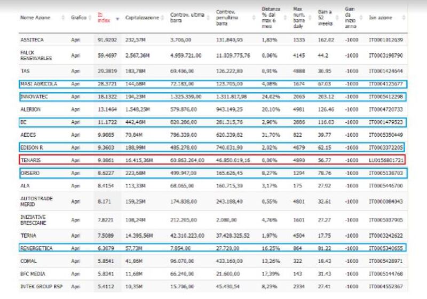Open Apri chart link for TERNA
The height and width of the screenshot is (299, 427).
click(75, 235)
